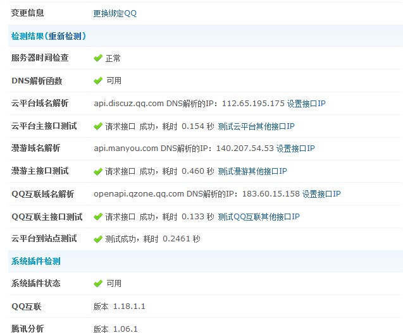Screen dimensions: 403x333
Task: Select the 0.460 秒 timing text
Action: (198, 171)
